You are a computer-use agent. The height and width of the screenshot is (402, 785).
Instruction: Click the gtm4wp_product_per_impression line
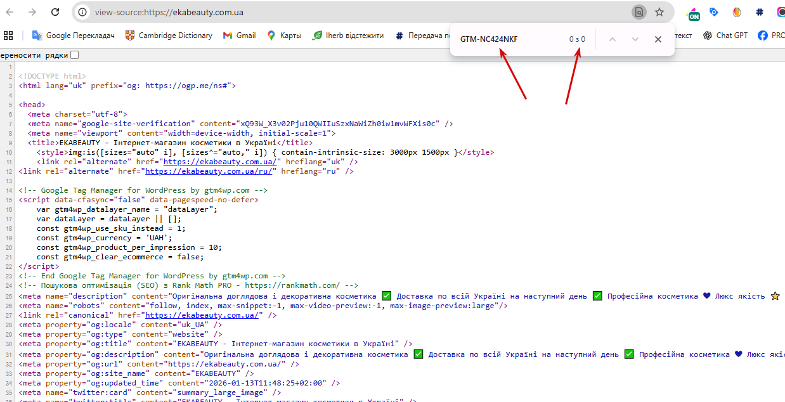pyautogui.click(x=129, y=247)
